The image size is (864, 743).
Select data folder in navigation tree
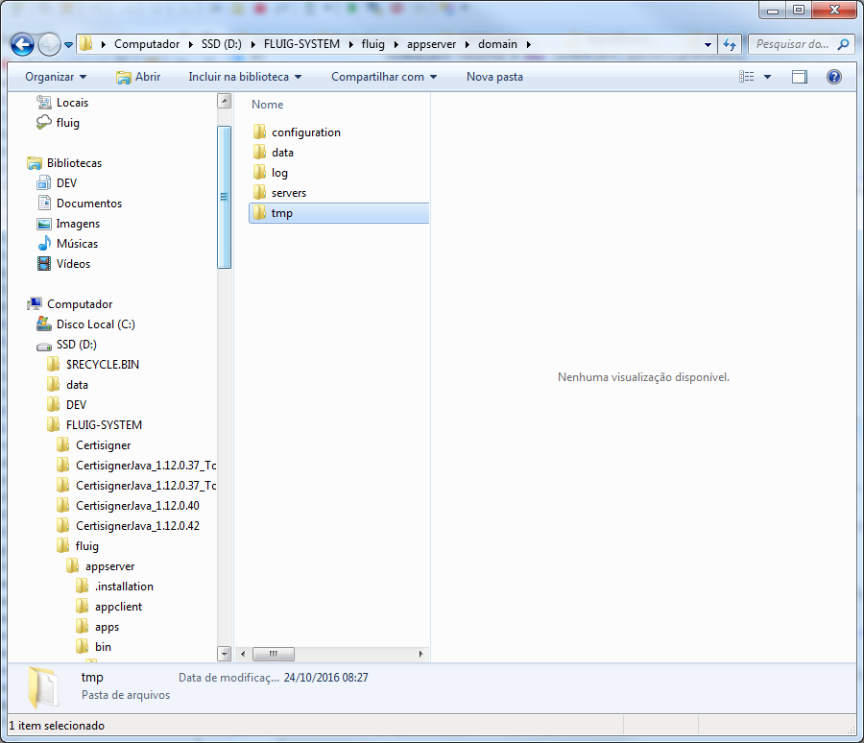point(77,385)
